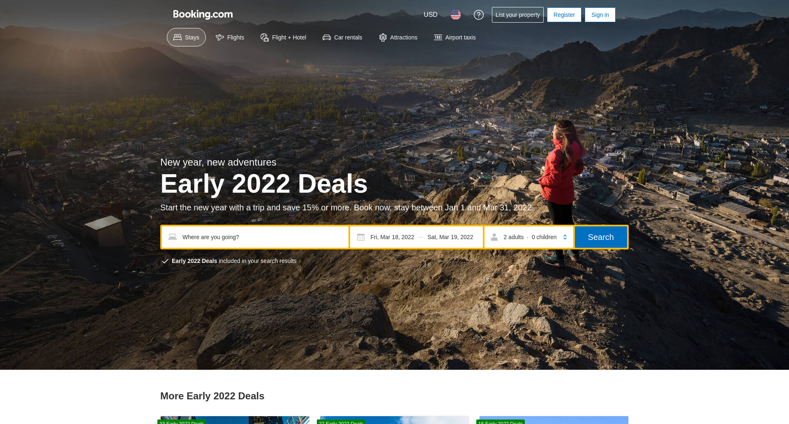Viewport: 789px width, 424px height.
Task: Click the blue Search button
Action: click(601, 237)
